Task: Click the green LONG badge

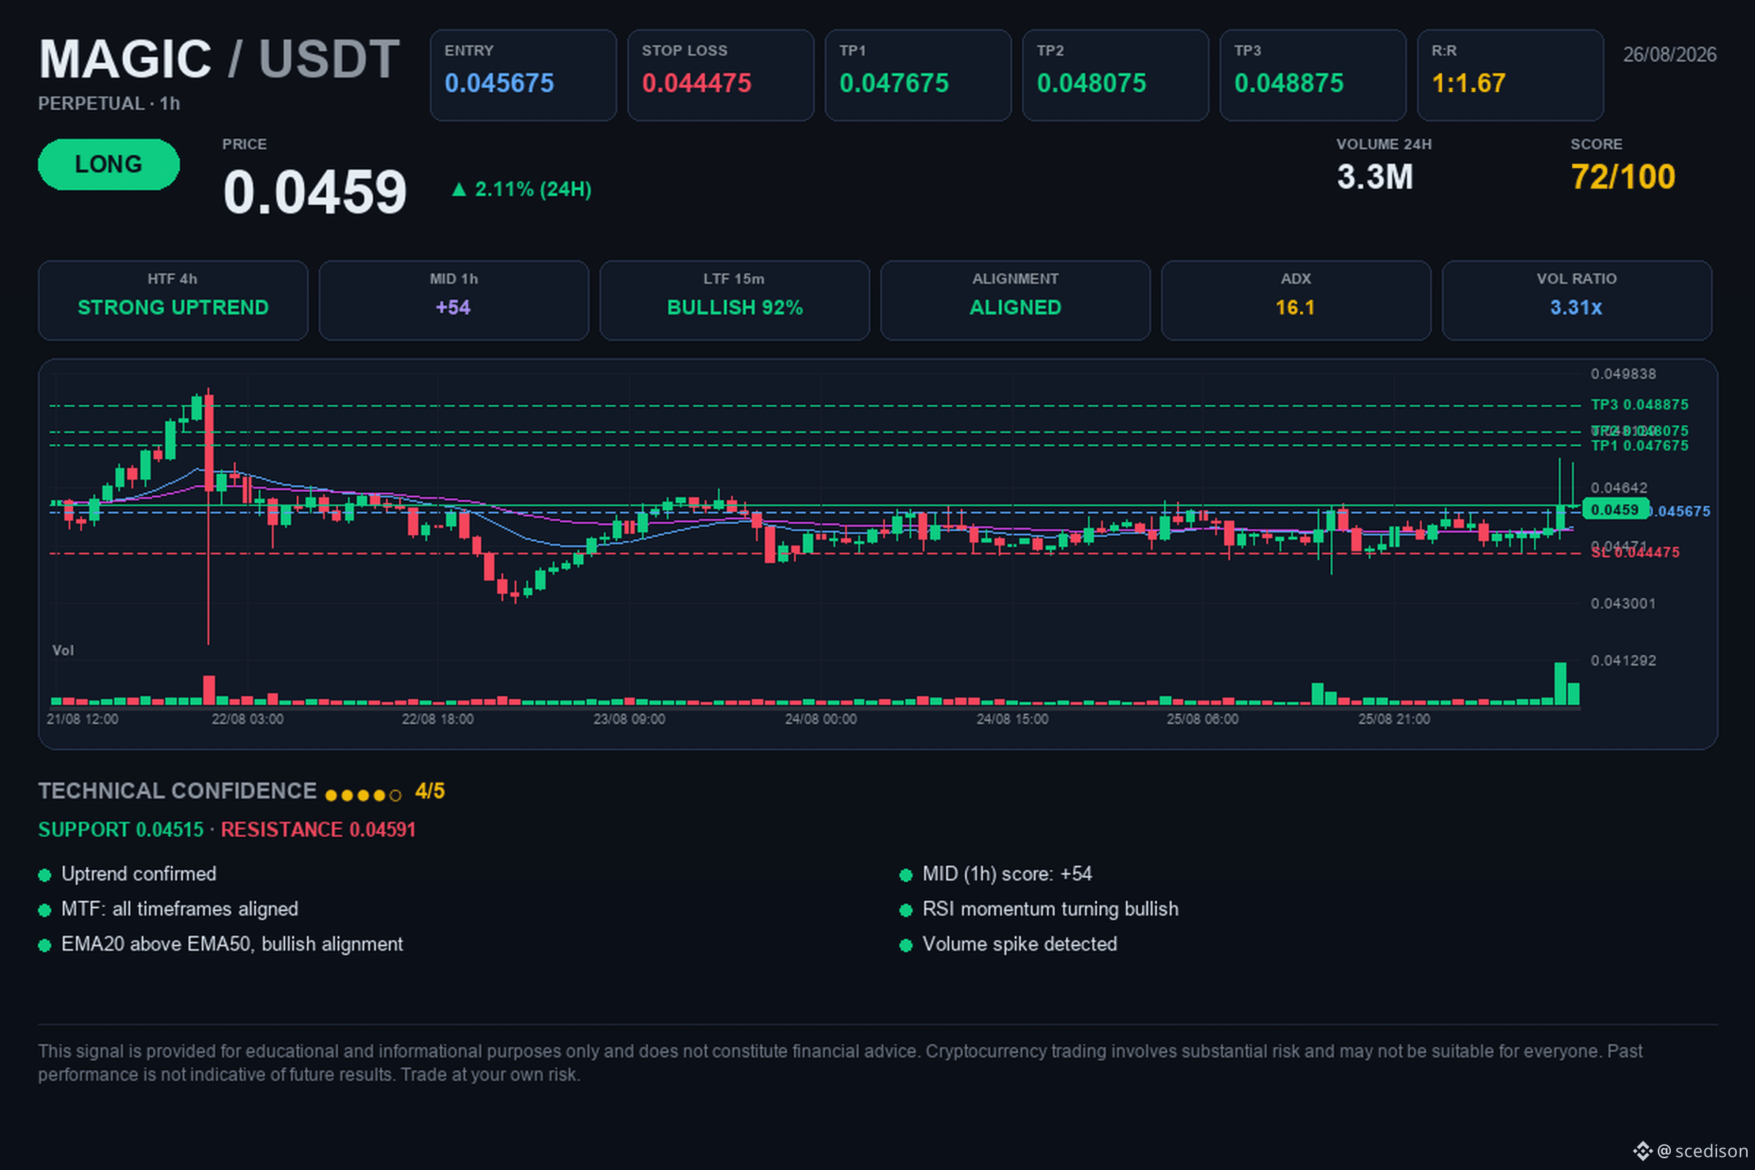Action: tap(109, 164)
